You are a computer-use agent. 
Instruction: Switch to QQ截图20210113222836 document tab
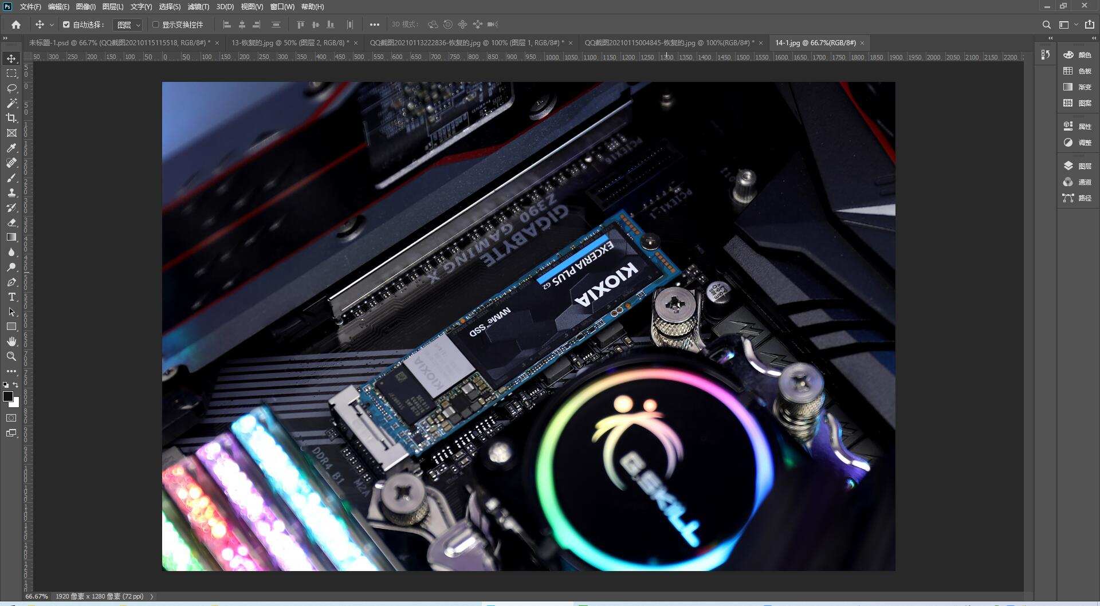[x=466, y=43]
